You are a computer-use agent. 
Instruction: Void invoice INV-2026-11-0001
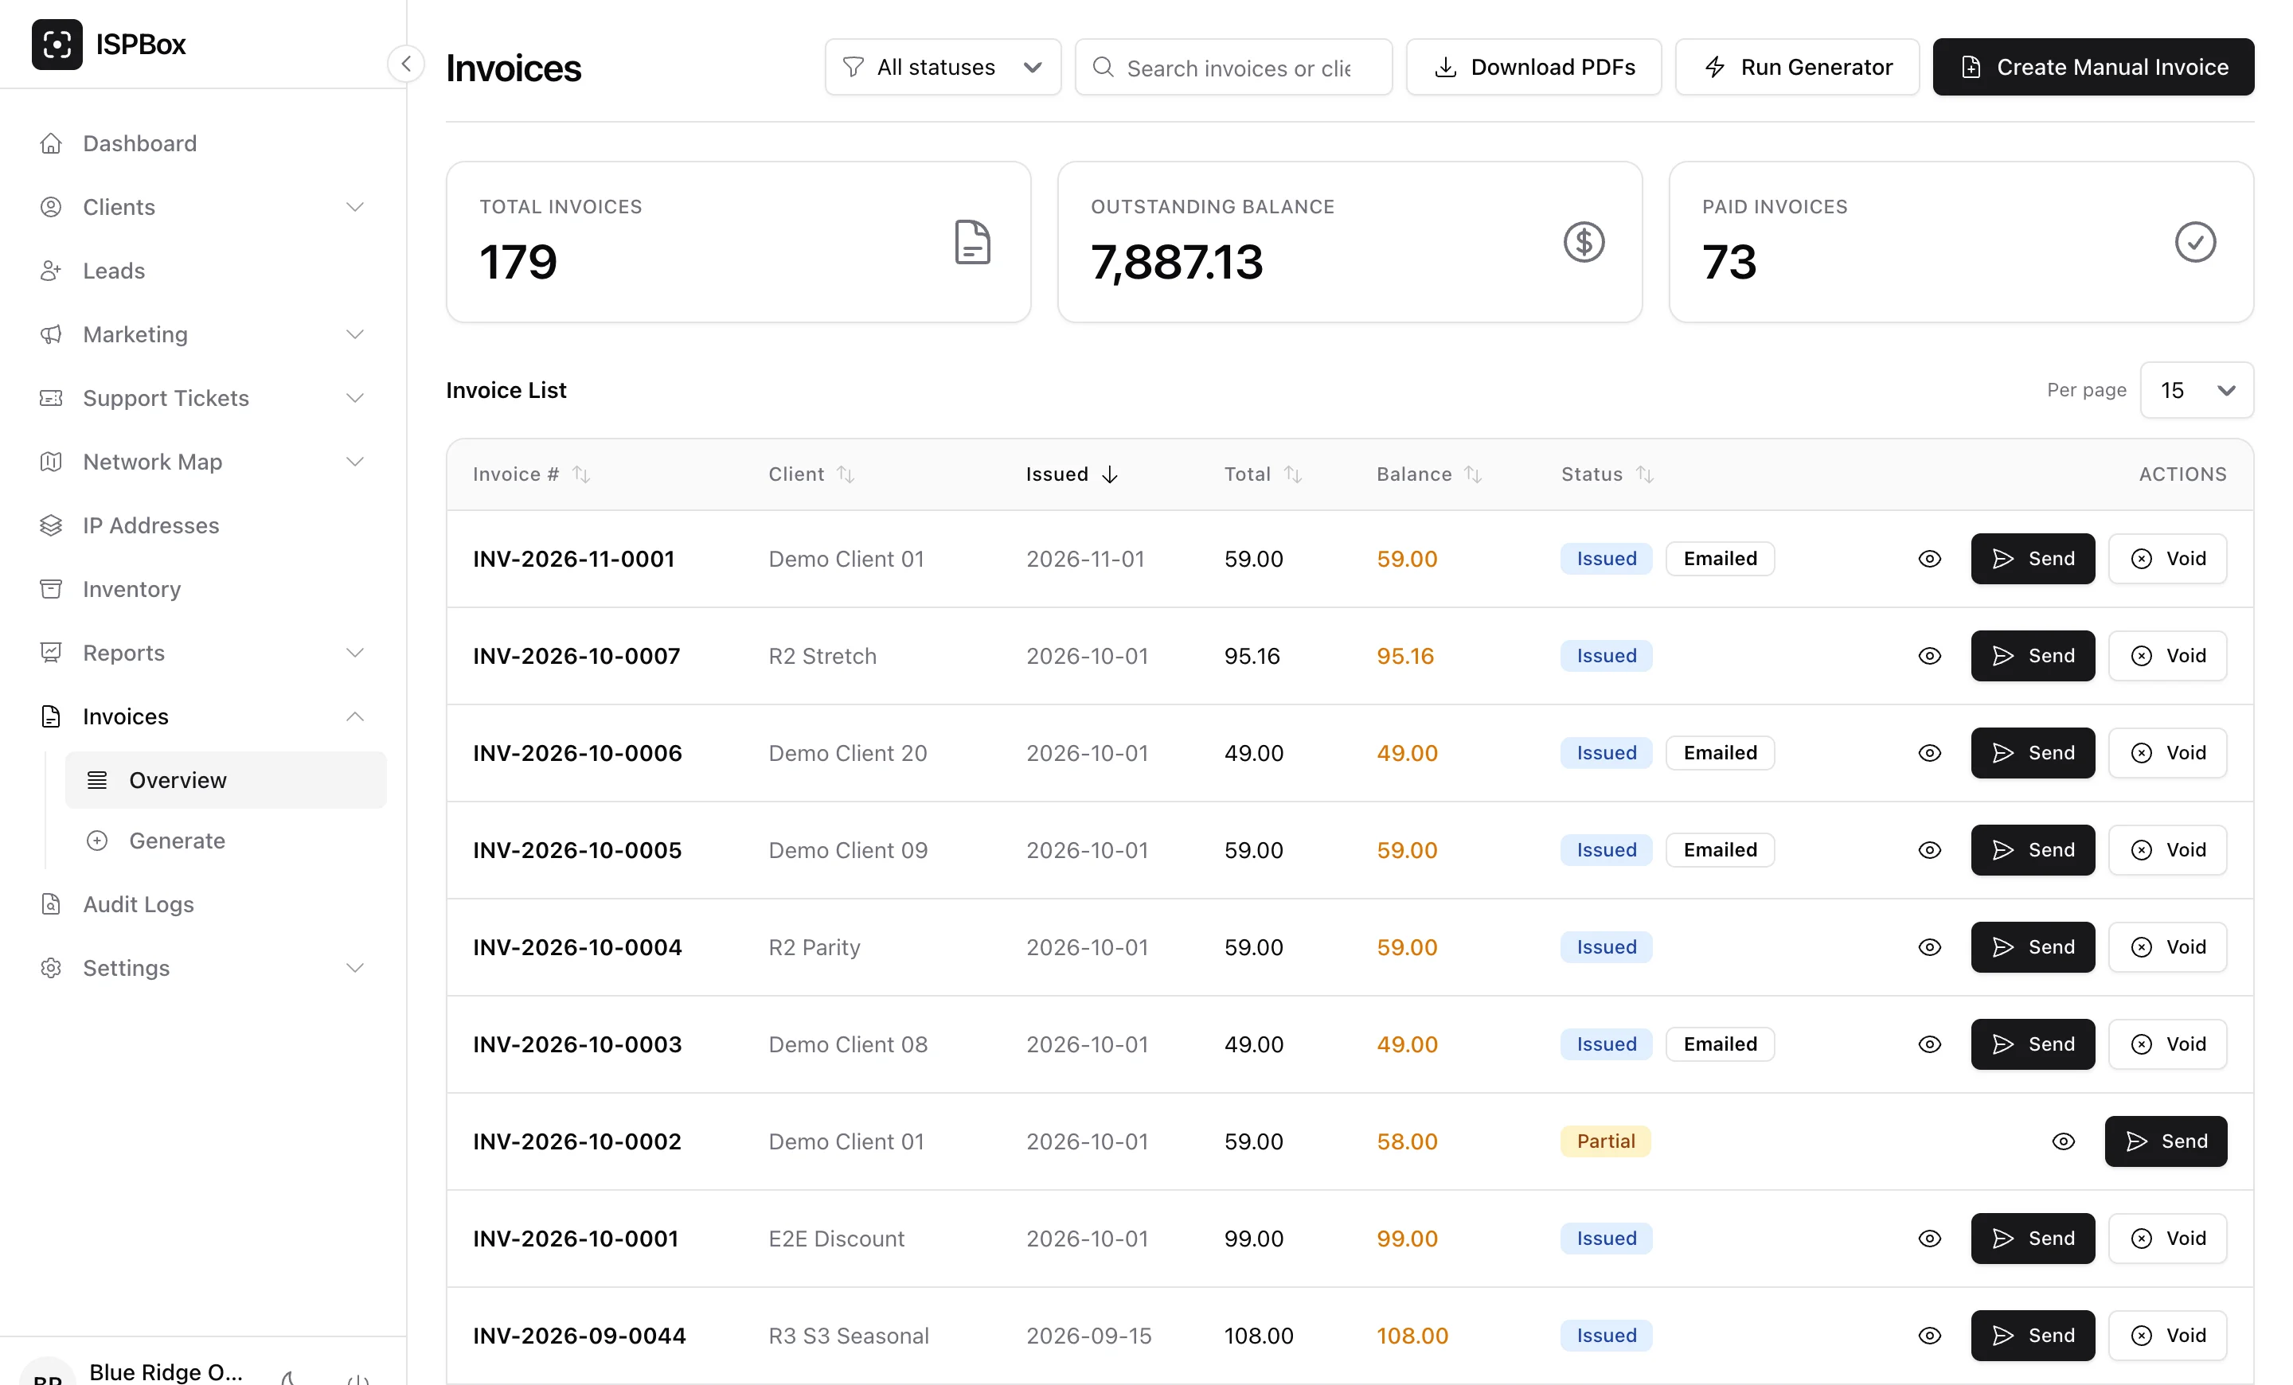pyautogui.click(x=2167, y=559)
